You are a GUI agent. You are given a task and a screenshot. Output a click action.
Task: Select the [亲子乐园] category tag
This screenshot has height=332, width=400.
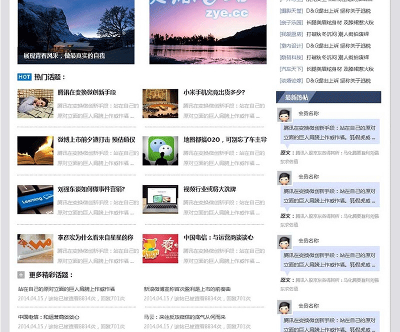[x=291, y=22]
